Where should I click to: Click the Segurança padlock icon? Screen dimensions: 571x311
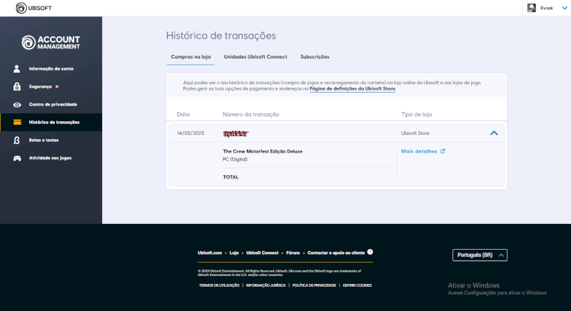point(16,86)
